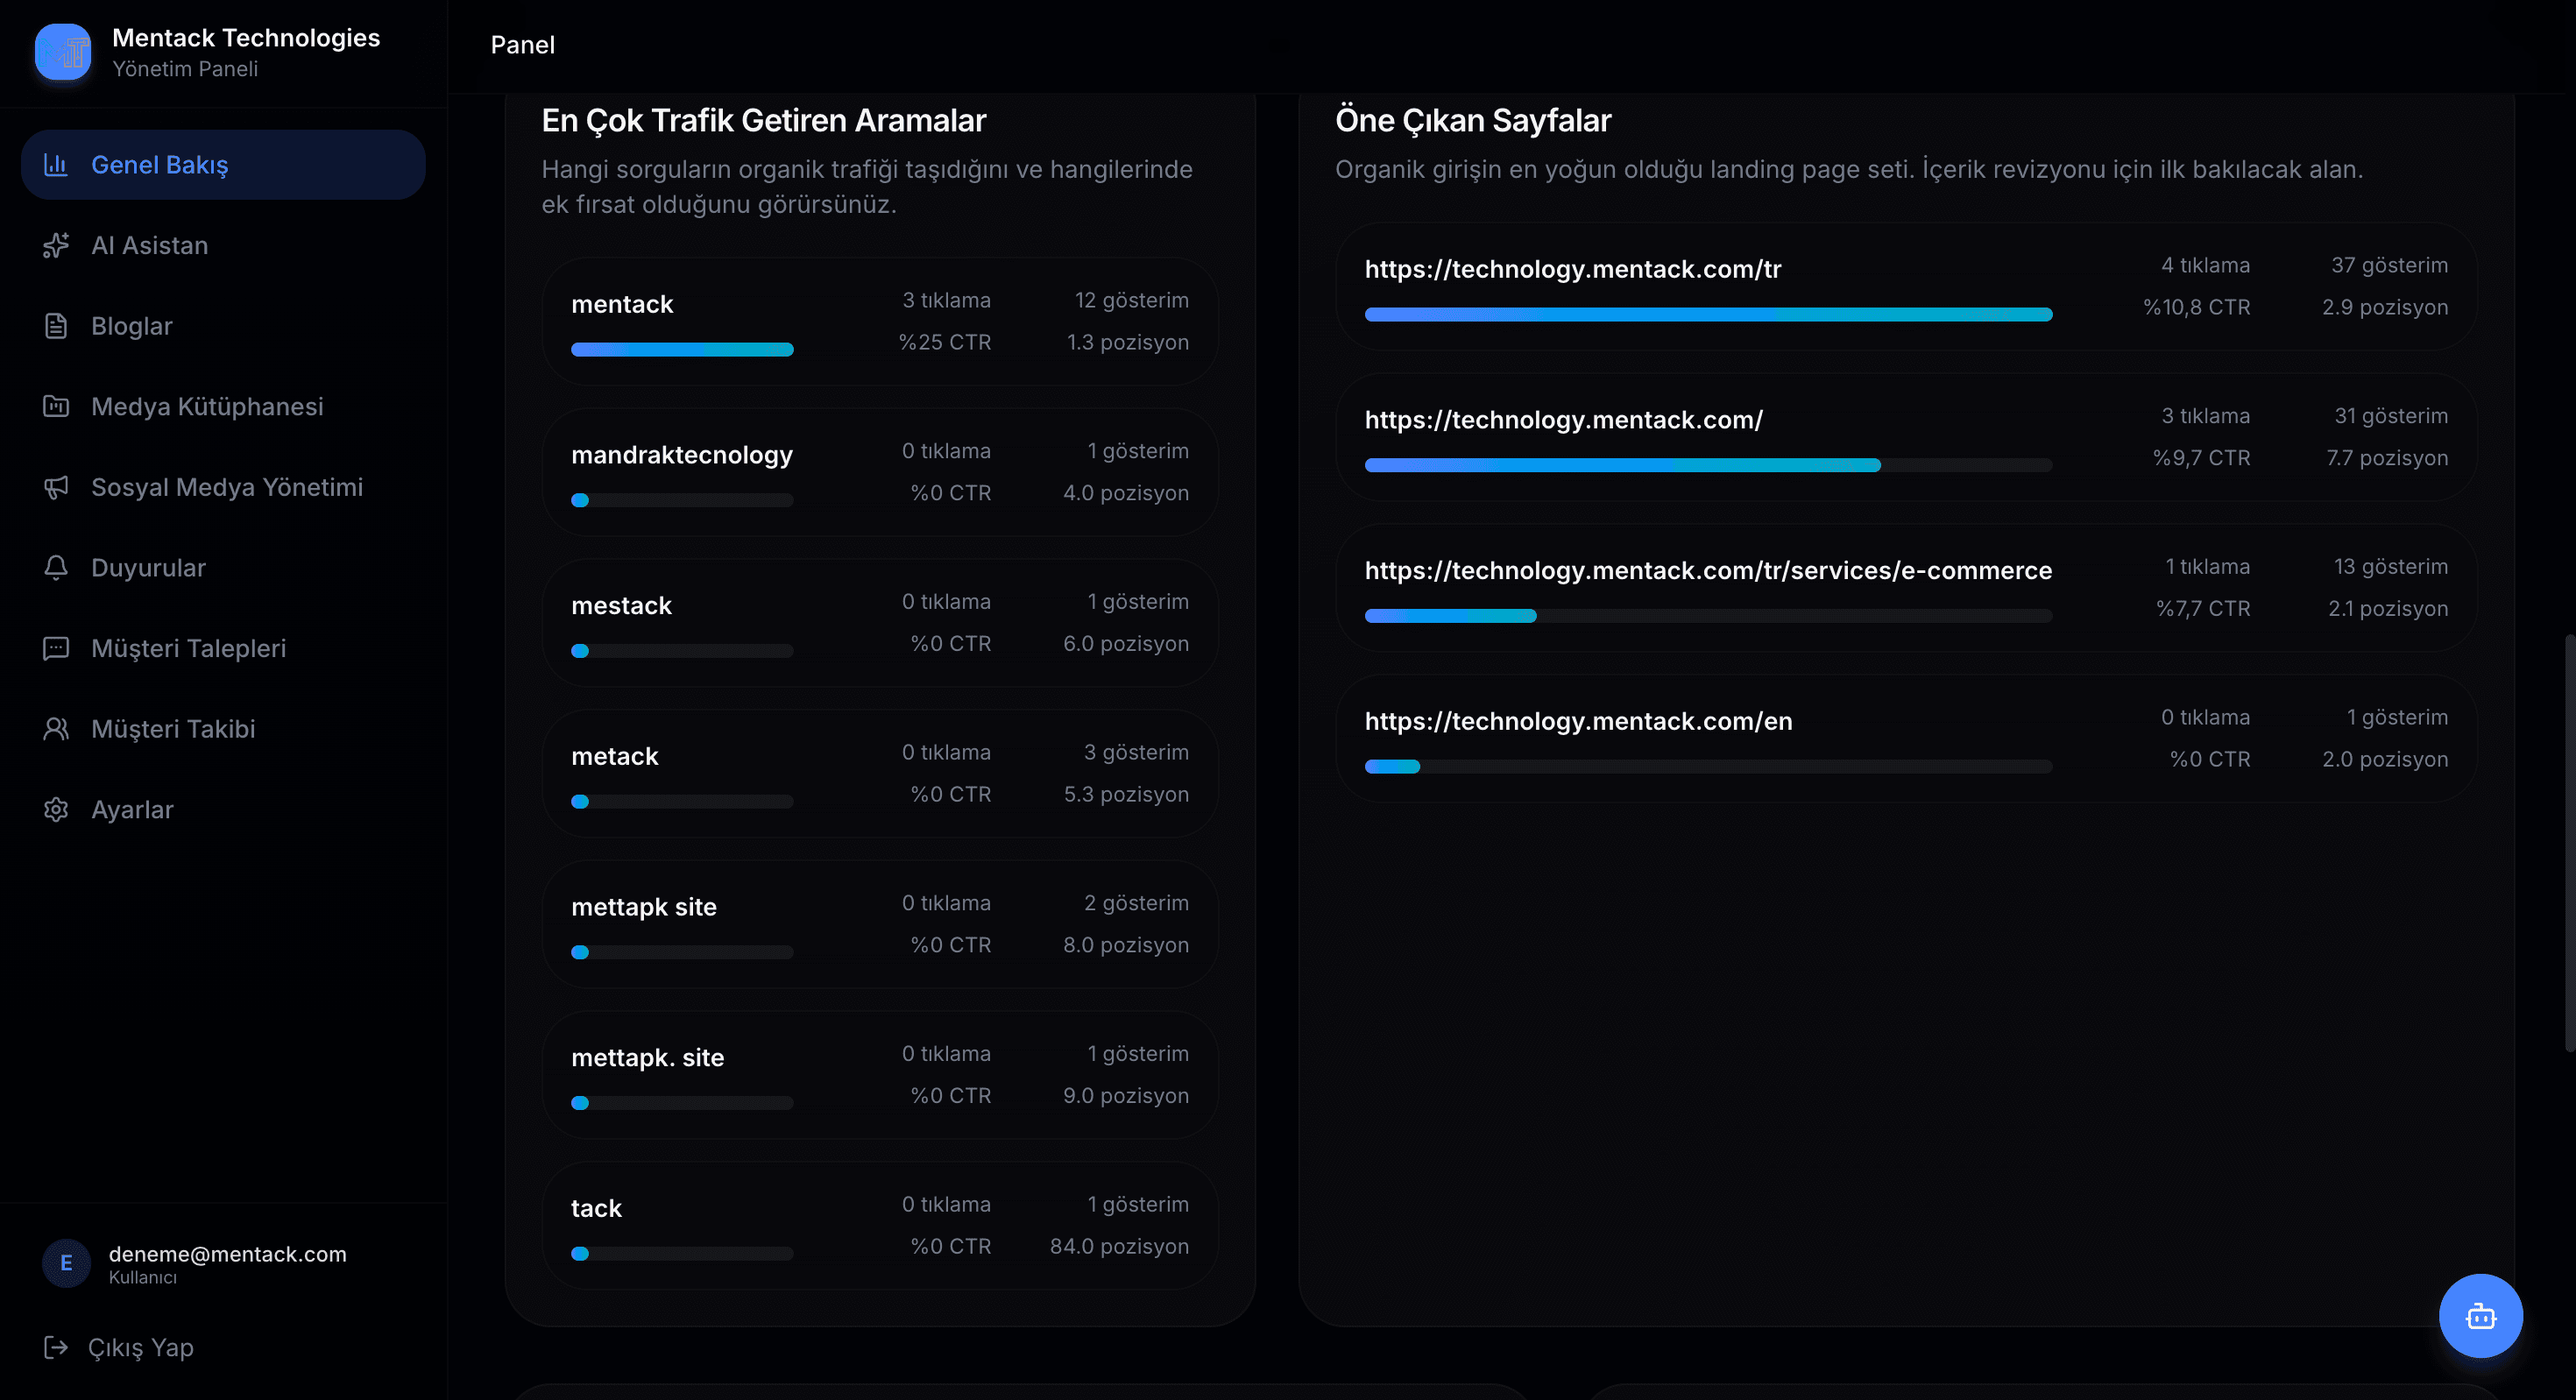Click the %25 CTR value
The image size is (2576, 1400).
point(945,342)
